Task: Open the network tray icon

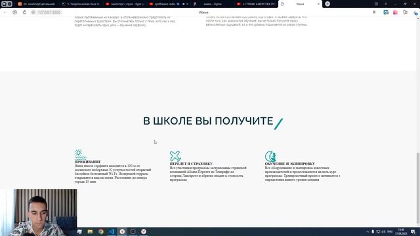Action: click(x=378, y=231)
